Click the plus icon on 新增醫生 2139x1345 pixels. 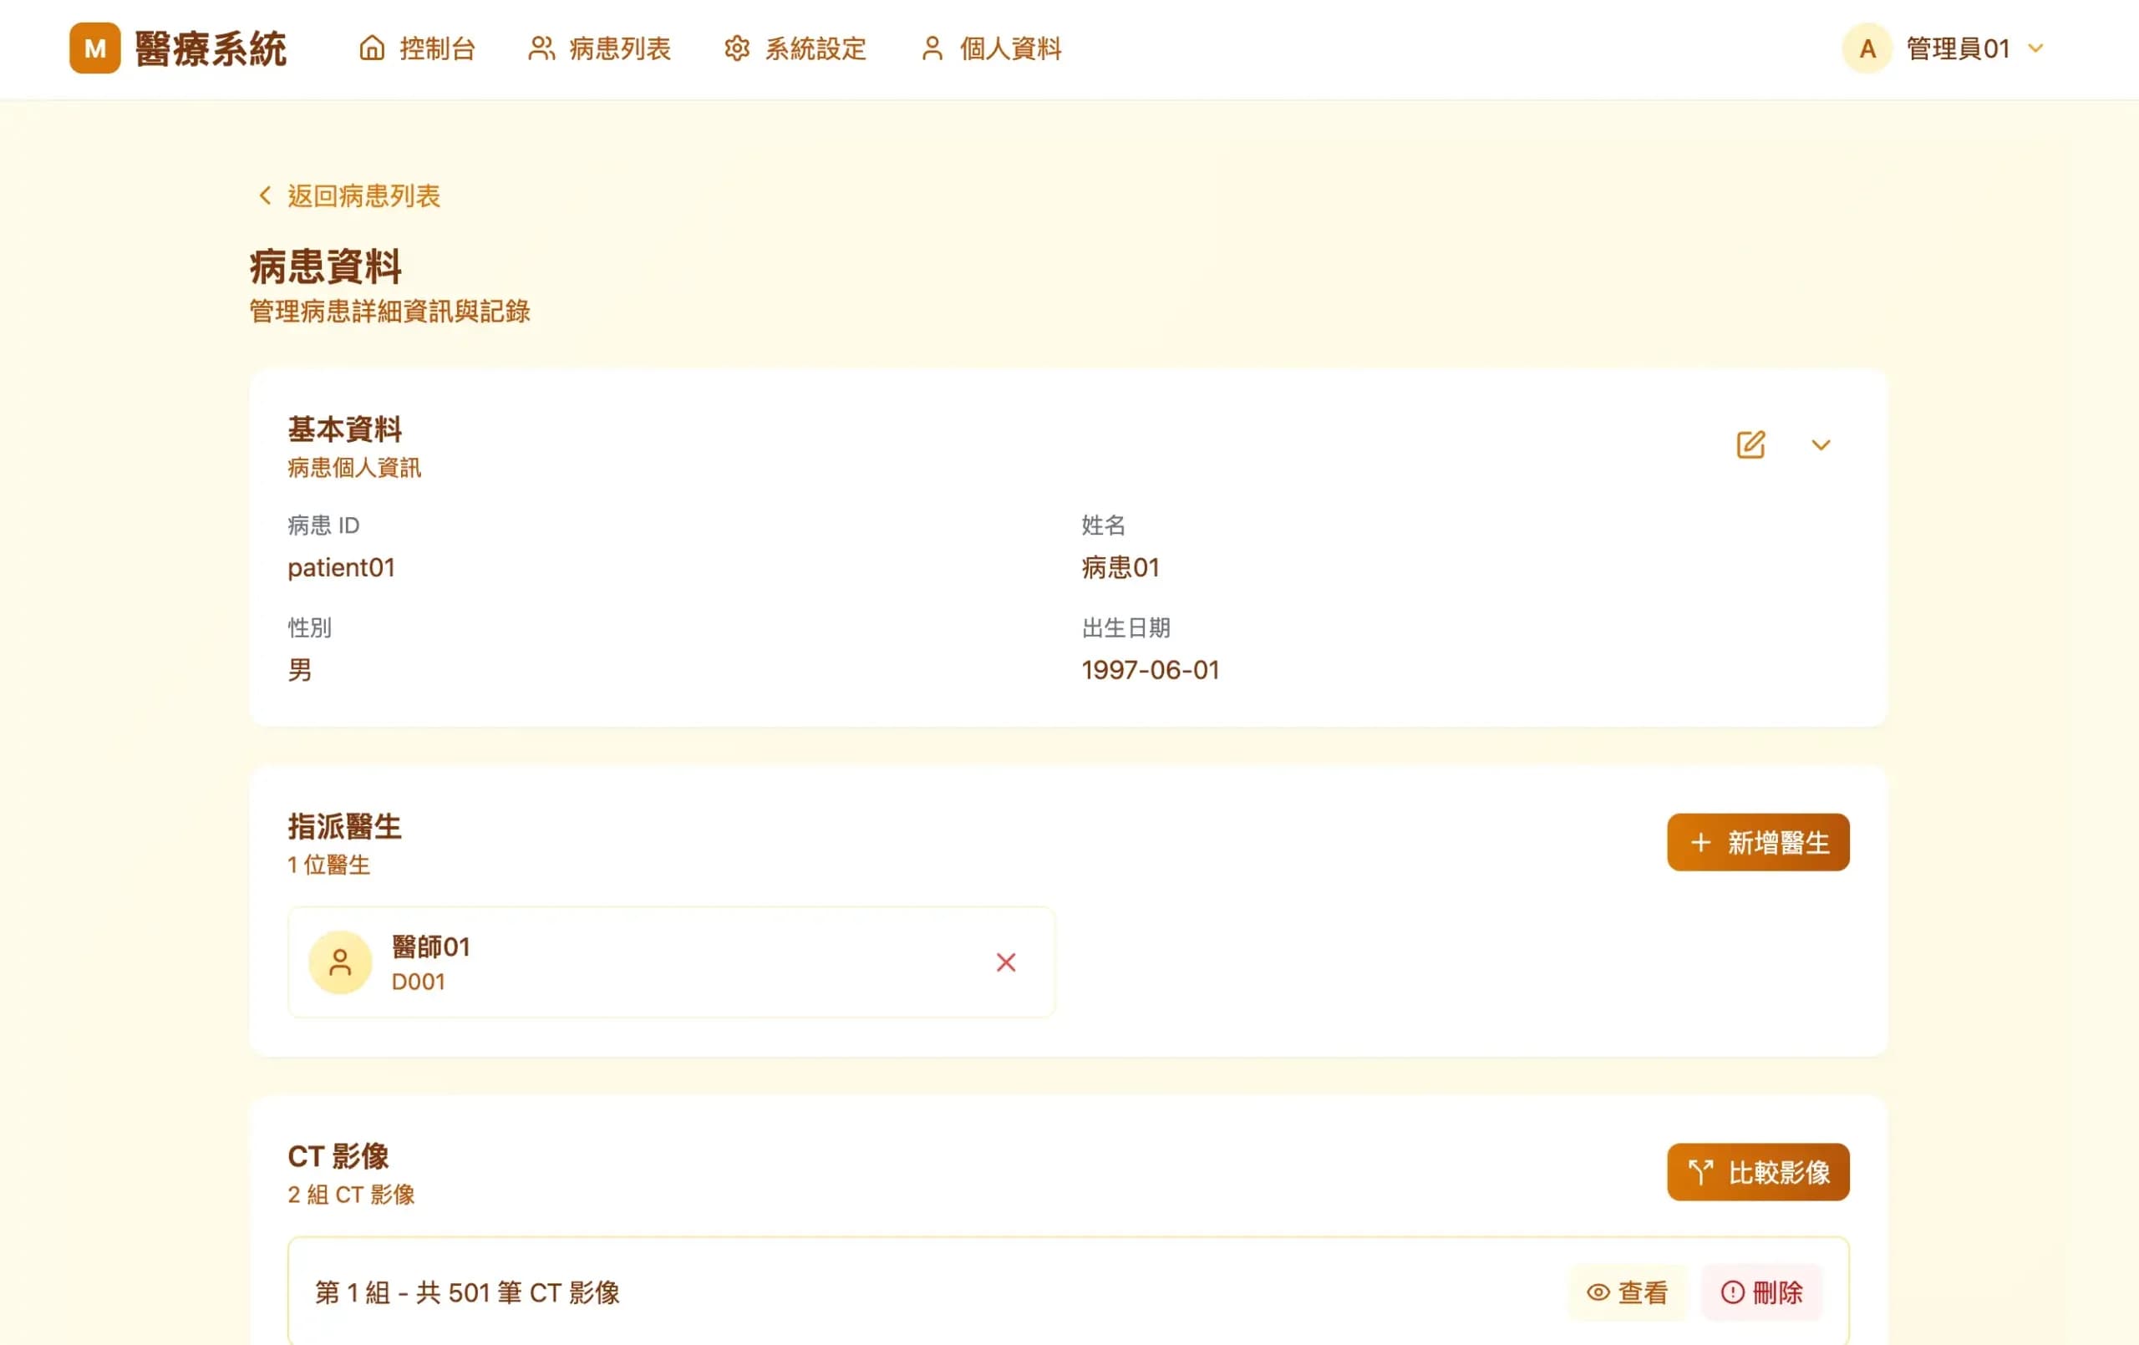tap(1700, 842)
